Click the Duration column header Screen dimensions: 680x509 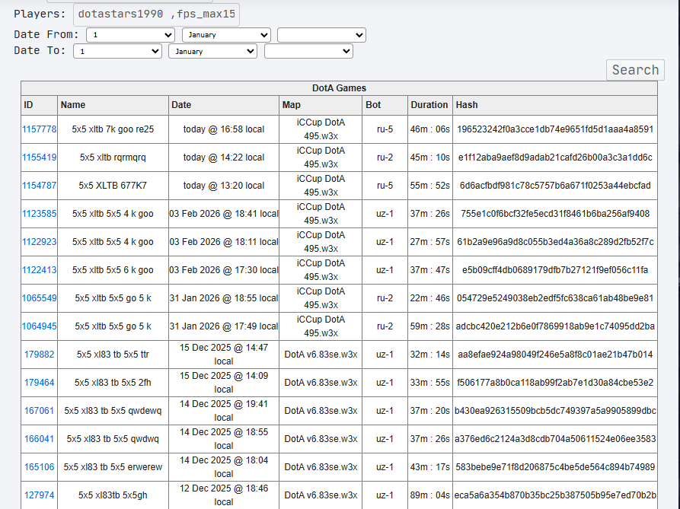pyautogui.click(x=429, y=105)
